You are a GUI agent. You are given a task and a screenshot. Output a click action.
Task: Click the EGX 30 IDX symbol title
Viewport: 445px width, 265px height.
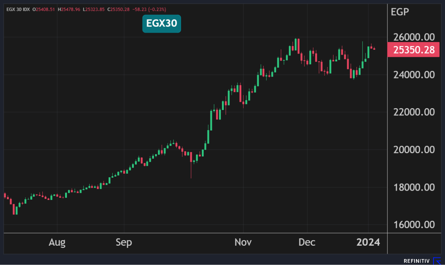coord(18,9)
